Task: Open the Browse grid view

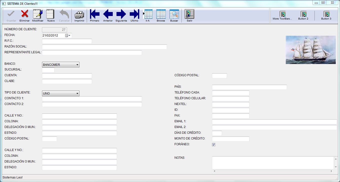Action: (x=161, y=14)
